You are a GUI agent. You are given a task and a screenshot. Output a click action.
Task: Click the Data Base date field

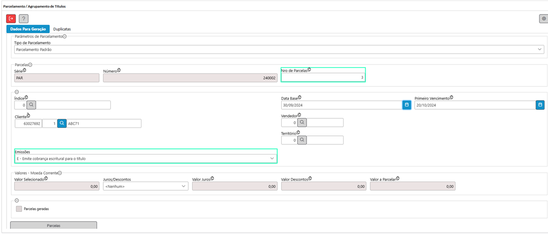342,105
